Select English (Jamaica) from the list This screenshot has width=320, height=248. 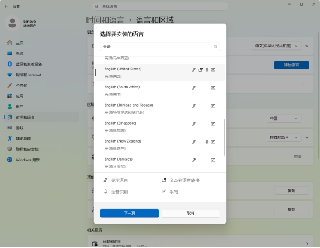[160, 163]
